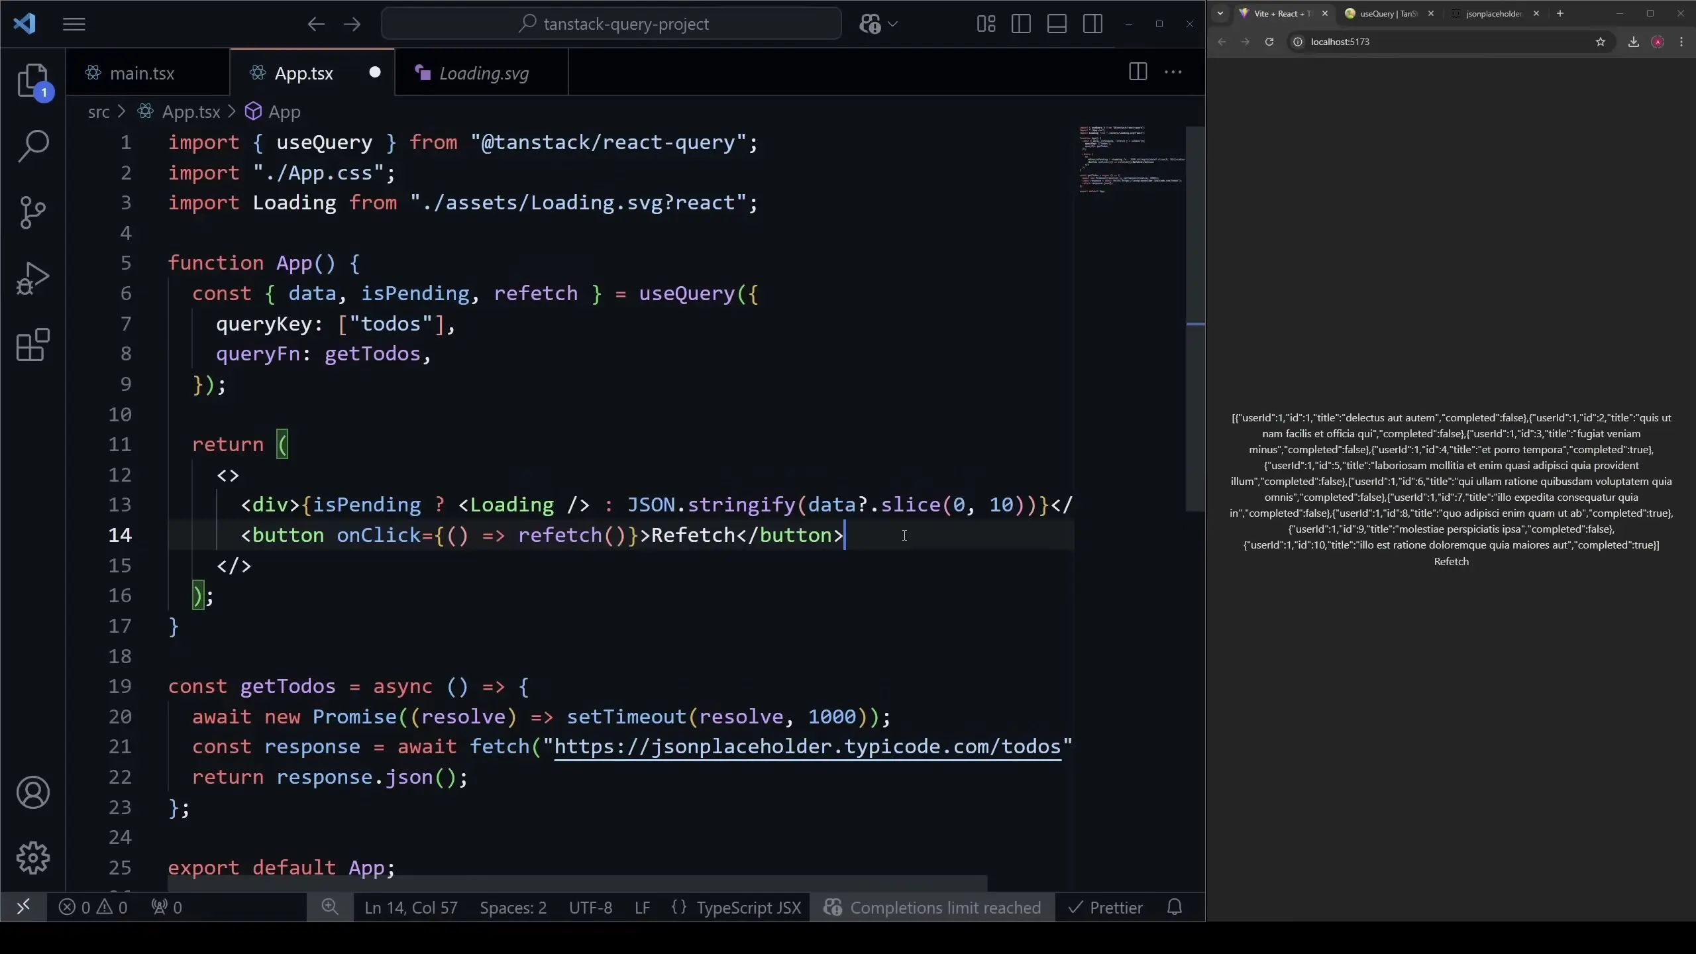Open the errors and warnings status item
The height and width of the screenshot is (954, 1696).
[93, 907]
